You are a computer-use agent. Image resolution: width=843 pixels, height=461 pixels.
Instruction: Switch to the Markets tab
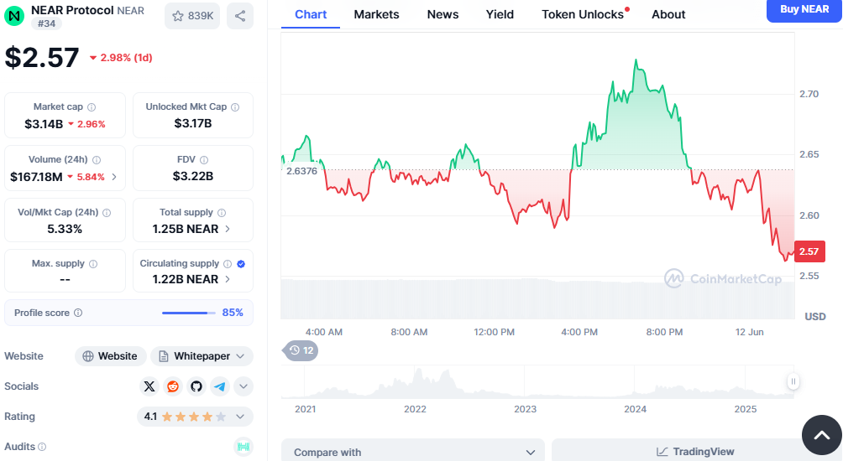(x=376, y=14)
